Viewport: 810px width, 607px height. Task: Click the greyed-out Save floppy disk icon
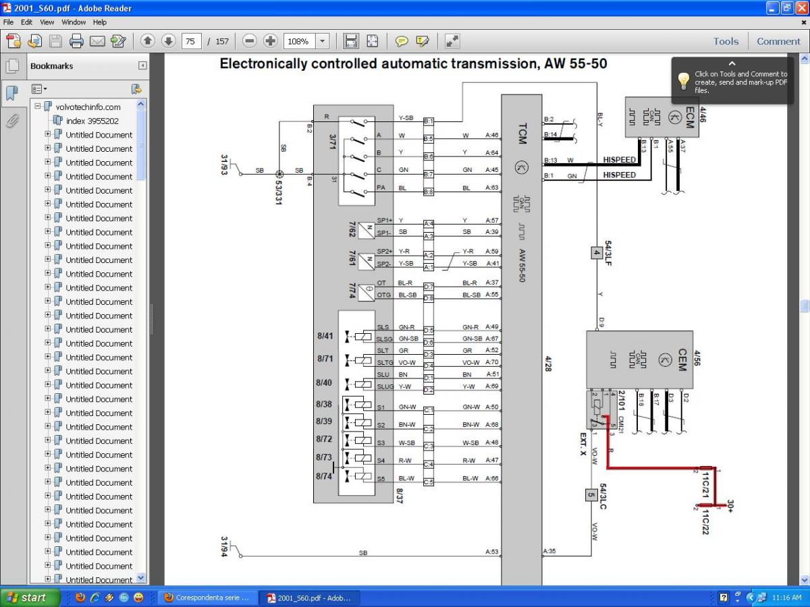56,41
